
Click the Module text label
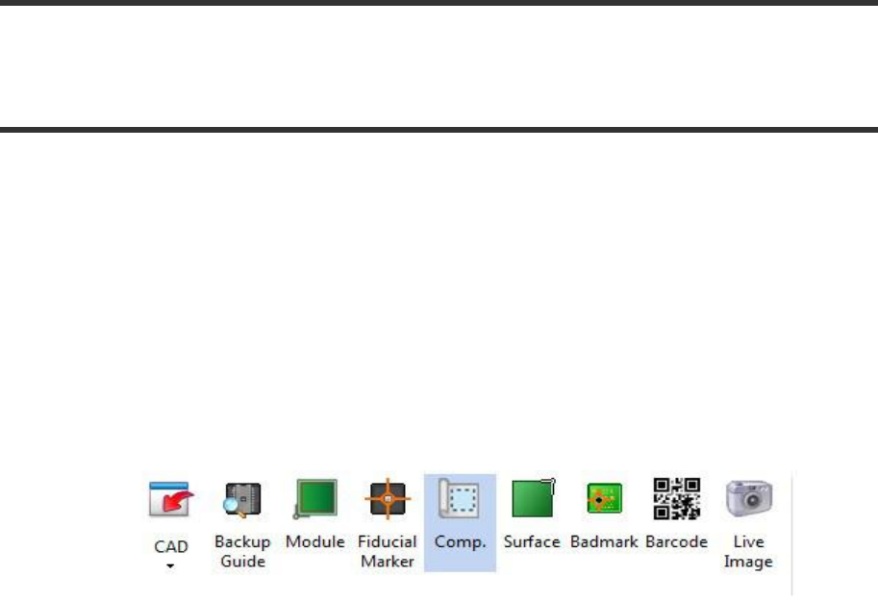tap(314, 541)
